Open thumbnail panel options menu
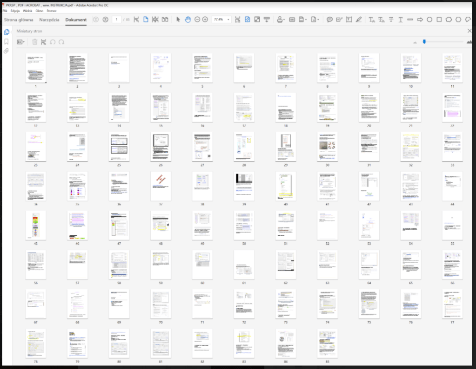This screenshot has width=476, height=369. click(x=21, y=42)
